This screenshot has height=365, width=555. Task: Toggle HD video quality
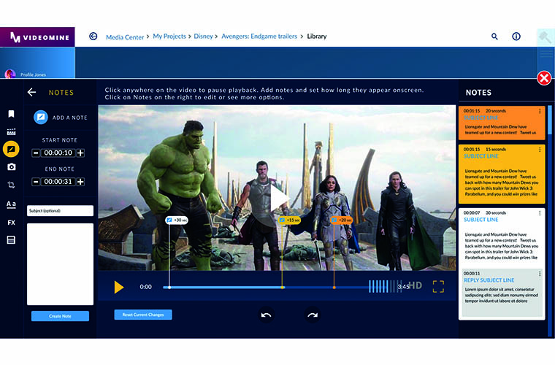tap(415, 286)
